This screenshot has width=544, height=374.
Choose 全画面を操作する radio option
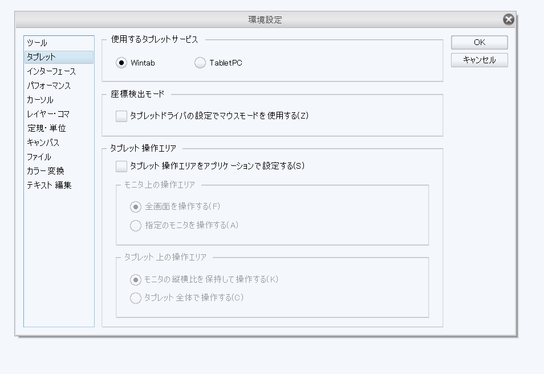click(x=136, y=206)
